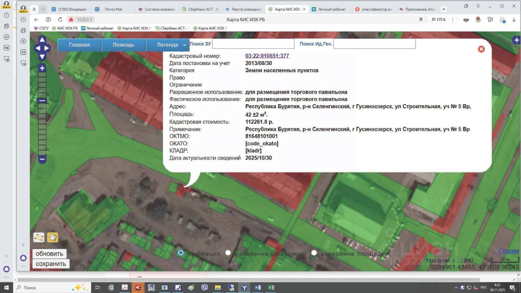Open the Ссылка permalink
Viewport: 521px width, 293px height.
point(509,251)
